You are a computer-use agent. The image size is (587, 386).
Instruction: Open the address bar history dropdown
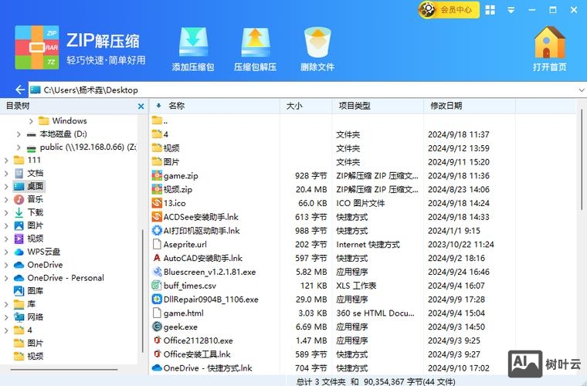(582, 90)
